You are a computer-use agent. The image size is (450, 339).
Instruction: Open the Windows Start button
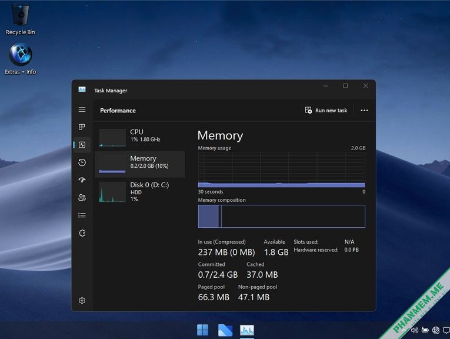pyautogui.click(x=202, y=330)
